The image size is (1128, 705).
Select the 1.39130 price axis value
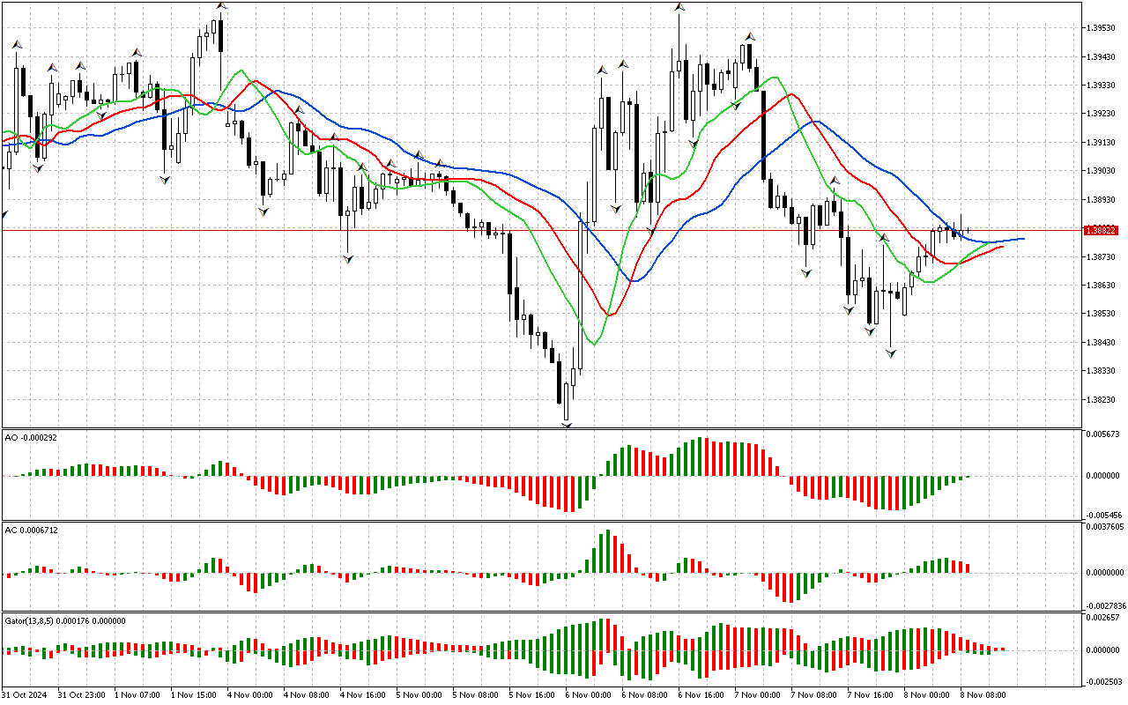click(1102, 143)
